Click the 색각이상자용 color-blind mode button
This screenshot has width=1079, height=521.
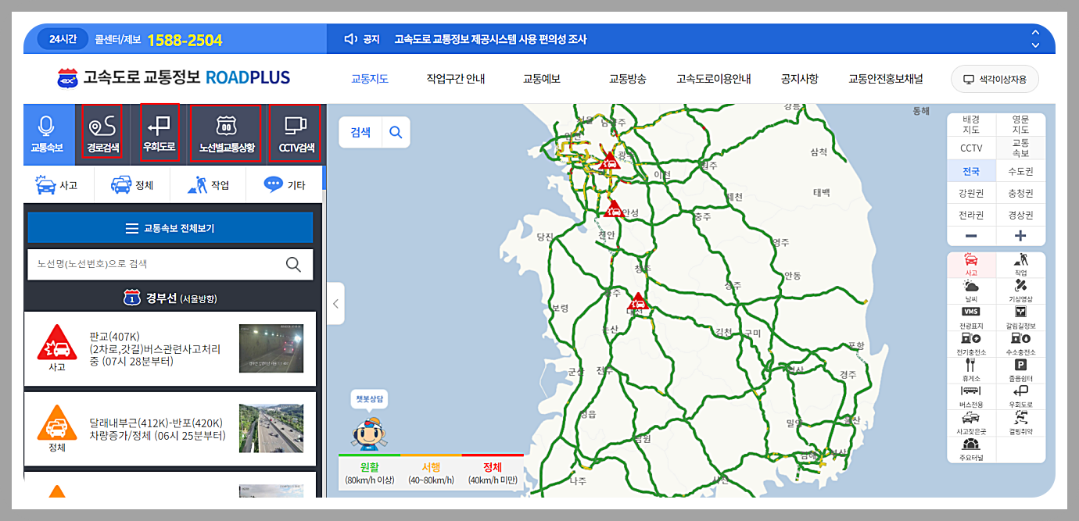995,79
